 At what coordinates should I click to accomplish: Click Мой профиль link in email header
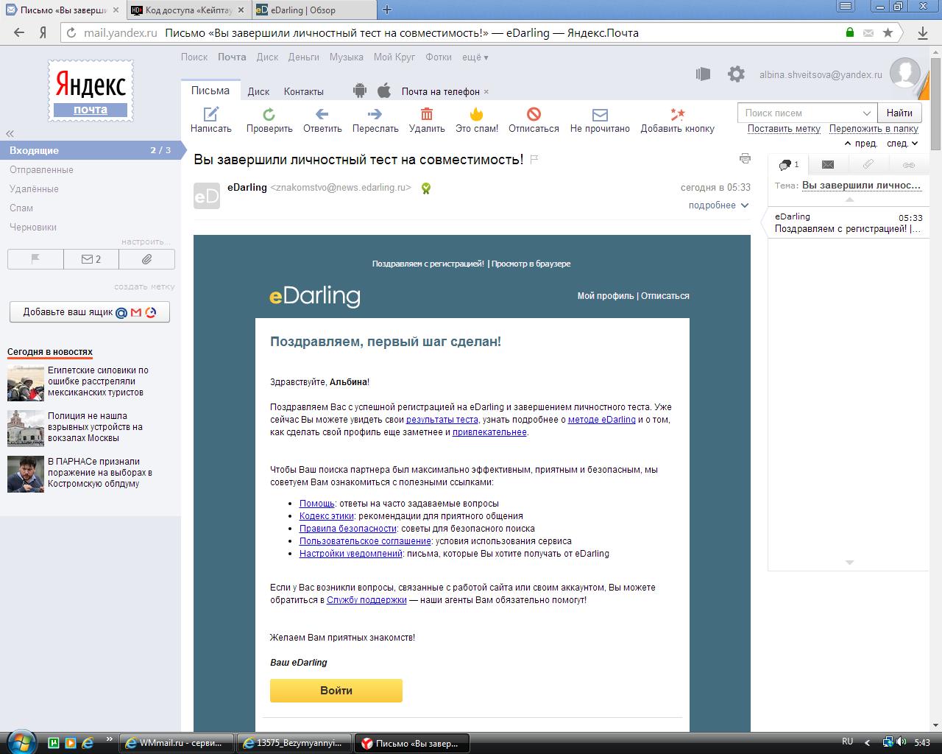(606, 296)
